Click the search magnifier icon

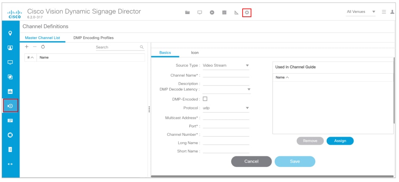pyautogui.click(x=142, y=47)
